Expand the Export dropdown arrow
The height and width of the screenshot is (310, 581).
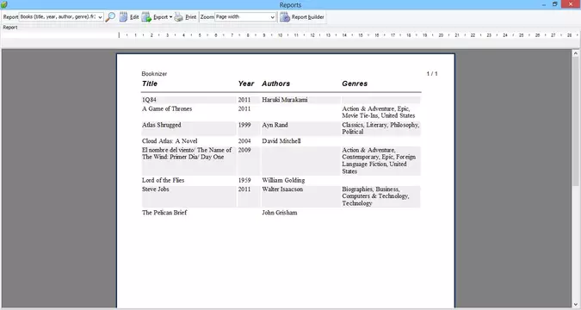pyautogui.click(x=170, y=17)
